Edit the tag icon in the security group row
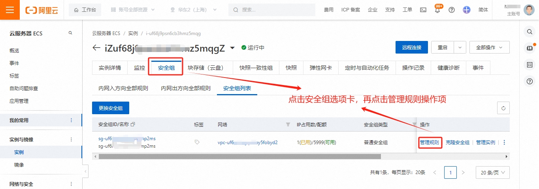539x189 pixels. [x=197, y=142]
